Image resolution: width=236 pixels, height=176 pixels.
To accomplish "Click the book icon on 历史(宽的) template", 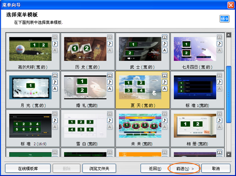I will (110, 37).
